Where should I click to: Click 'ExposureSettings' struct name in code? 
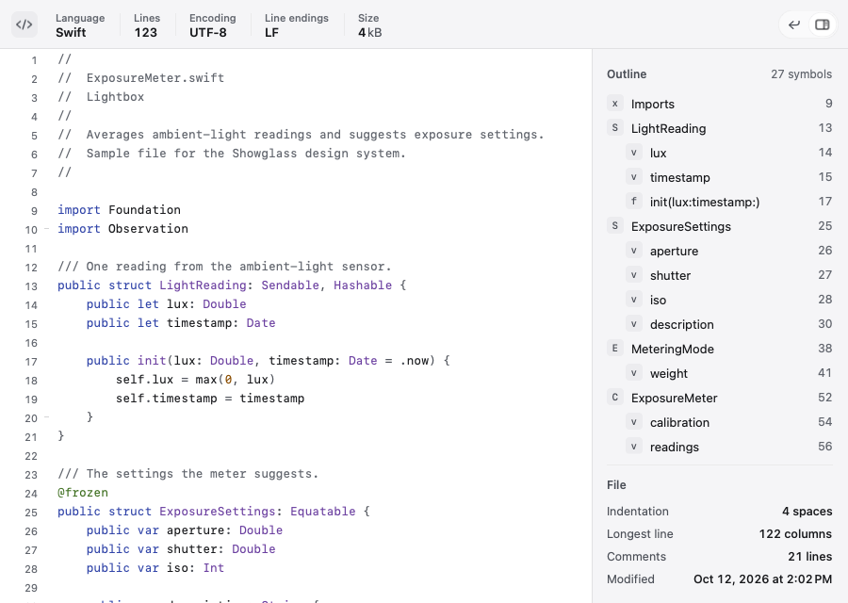point(218,511)
